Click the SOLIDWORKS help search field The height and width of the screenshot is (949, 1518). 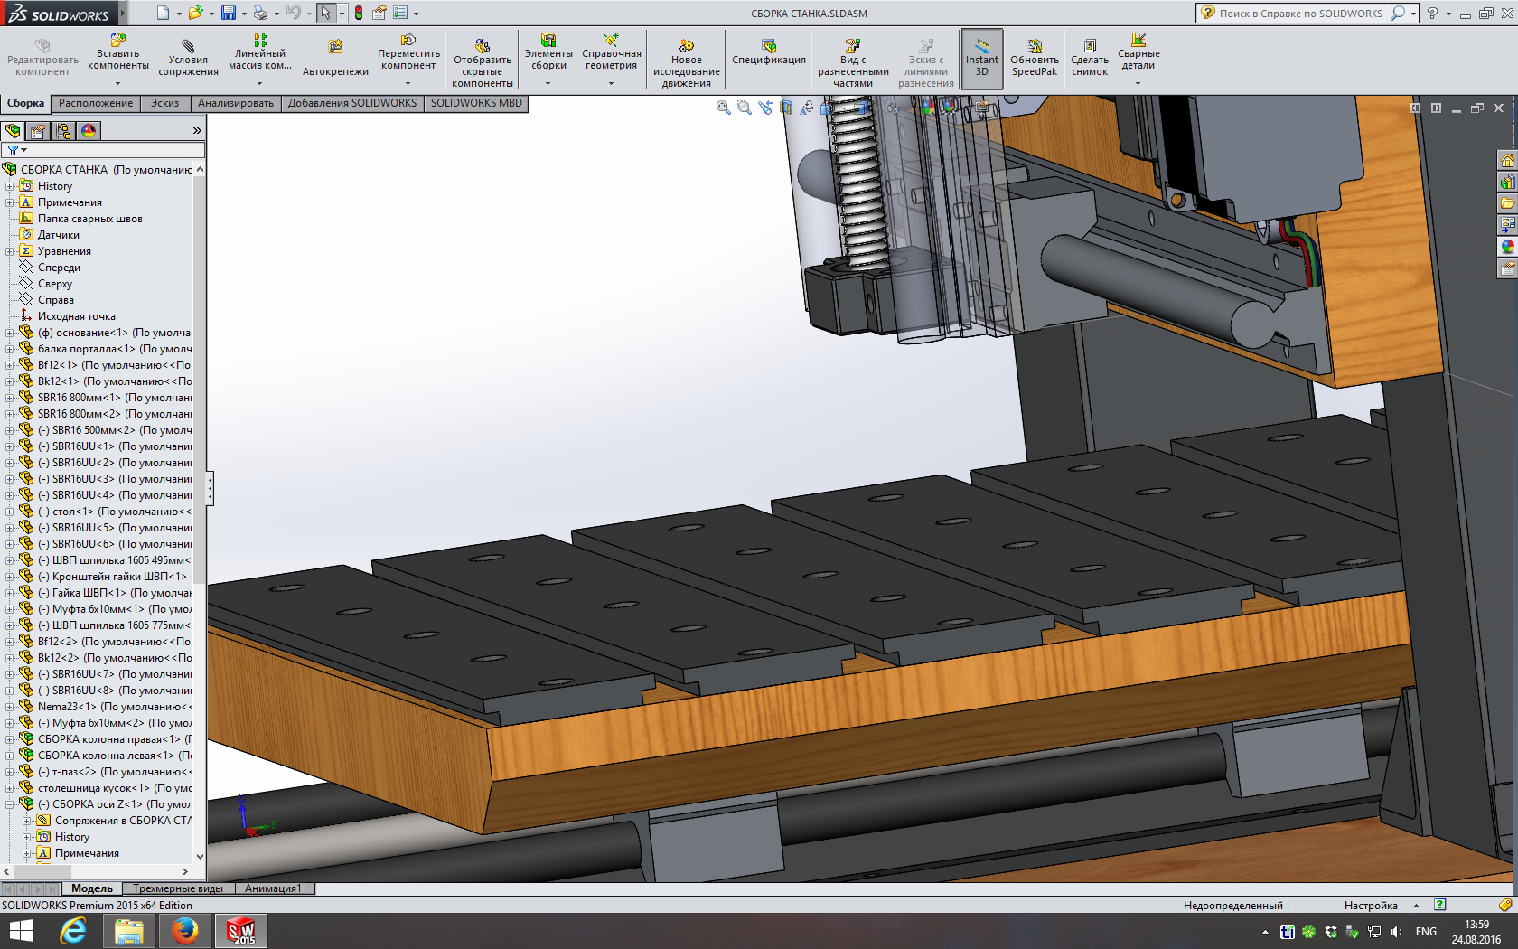(1299, 14)
